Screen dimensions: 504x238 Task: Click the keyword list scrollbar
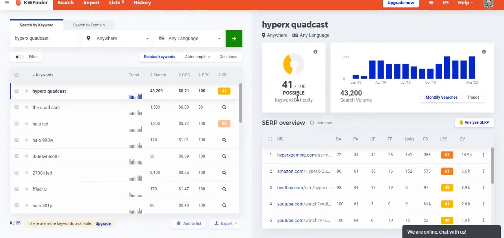[241, 103]
